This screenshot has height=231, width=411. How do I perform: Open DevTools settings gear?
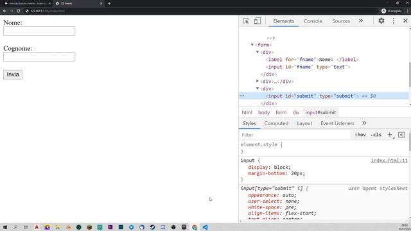(x=381, y=21)
